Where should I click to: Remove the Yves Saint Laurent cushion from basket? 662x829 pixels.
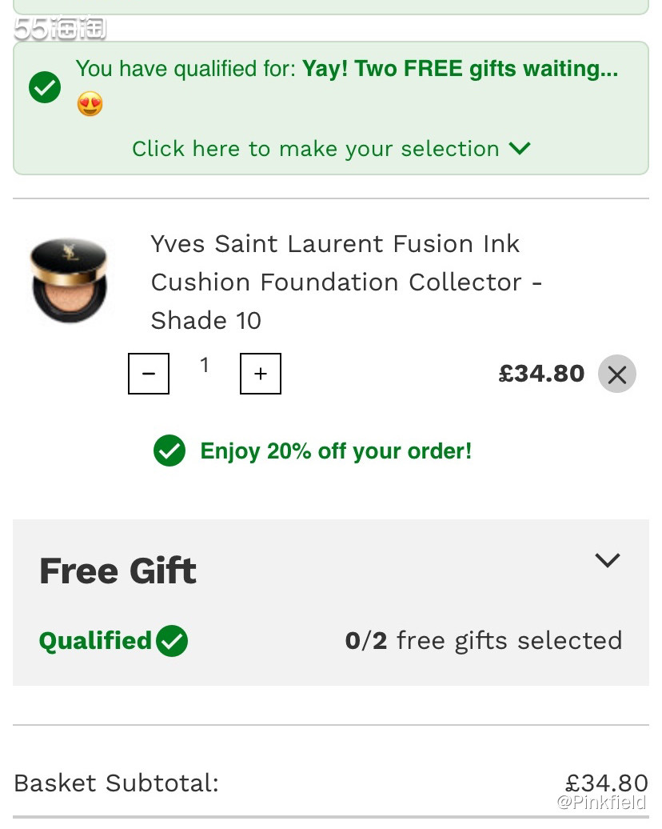[x=616, y=374]
